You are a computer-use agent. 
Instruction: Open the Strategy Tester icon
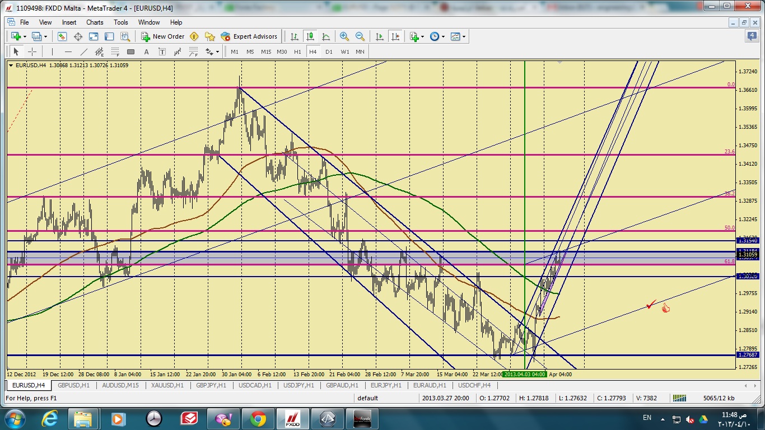125,36
